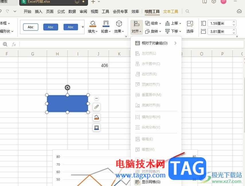Click the ribbon search magnifier icon
Screen dimensions: 245x186
coord(187,11)
